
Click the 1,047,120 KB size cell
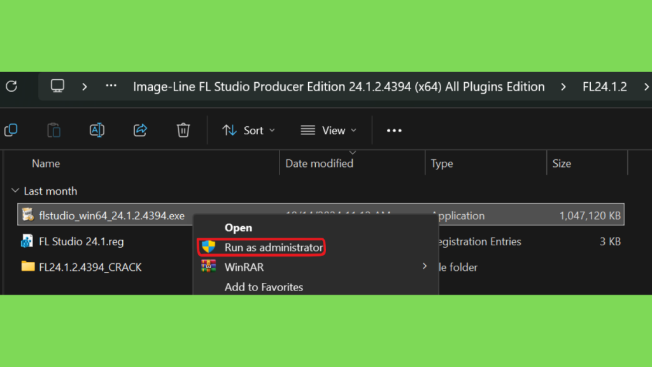[590, 215]
